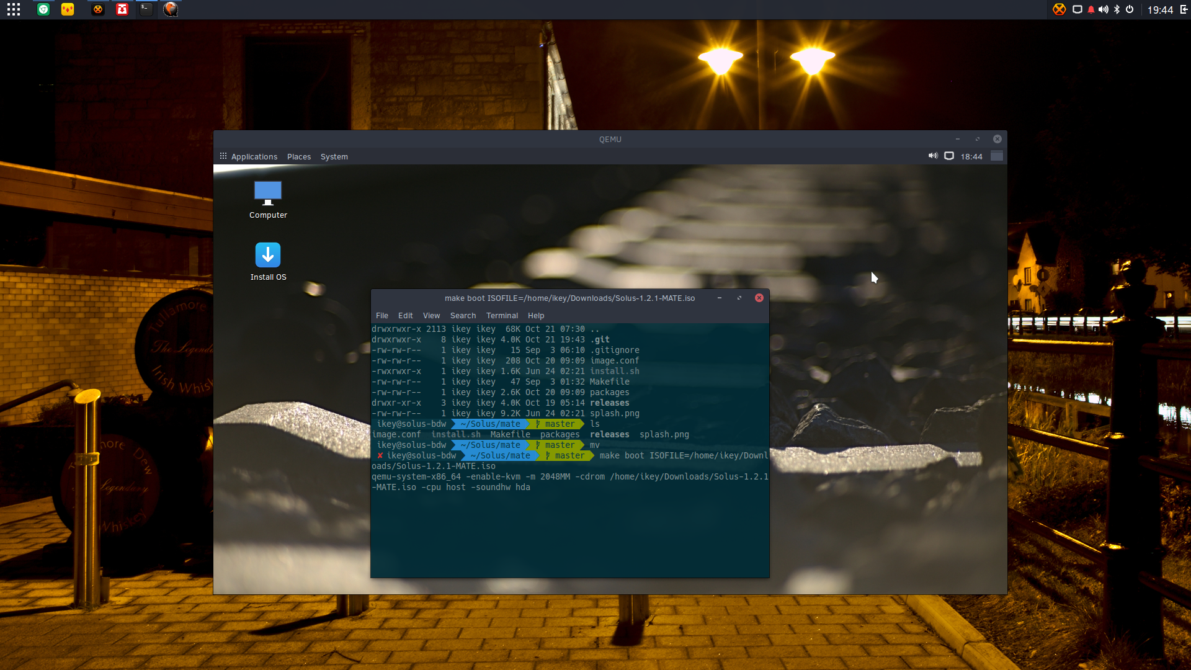Viewport: 1191px width, 670px height.
Task: Click the power button tray icon
Action: (1130, 9)
